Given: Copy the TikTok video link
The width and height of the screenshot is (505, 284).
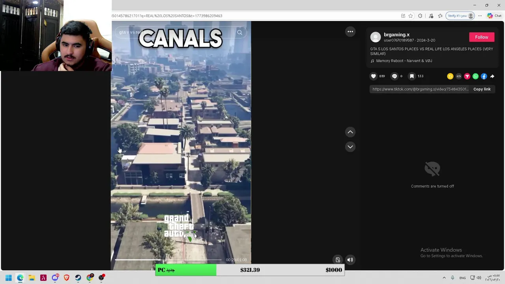Looking at the screenshot, I should [482, 89].
